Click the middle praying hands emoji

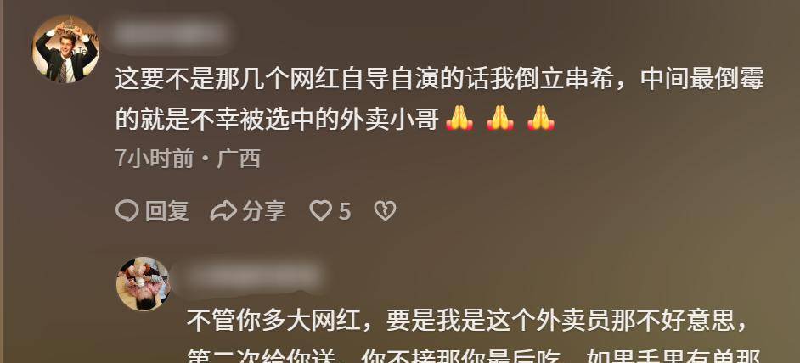click(x=500, y=120)
